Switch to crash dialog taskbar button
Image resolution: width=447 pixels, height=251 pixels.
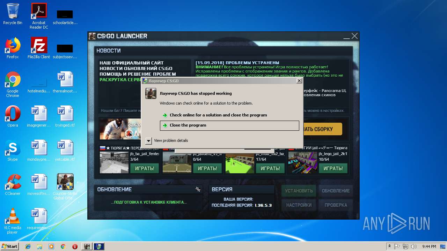(x=99, y=246)
